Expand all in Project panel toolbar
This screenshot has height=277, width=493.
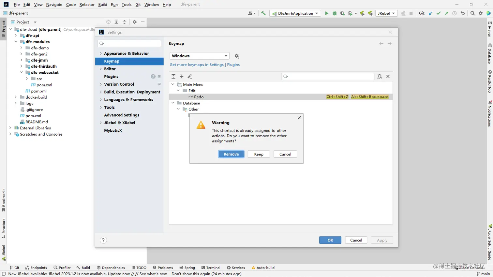pos(116,22)
